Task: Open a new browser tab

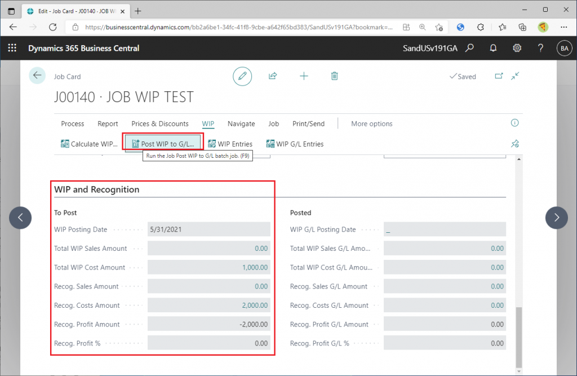Action: 138,11
